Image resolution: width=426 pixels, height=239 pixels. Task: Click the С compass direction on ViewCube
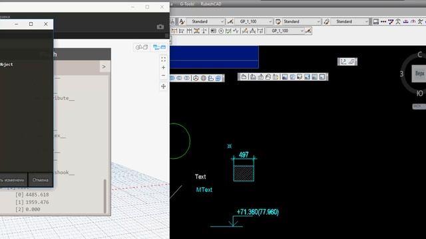tap(420, 54)
